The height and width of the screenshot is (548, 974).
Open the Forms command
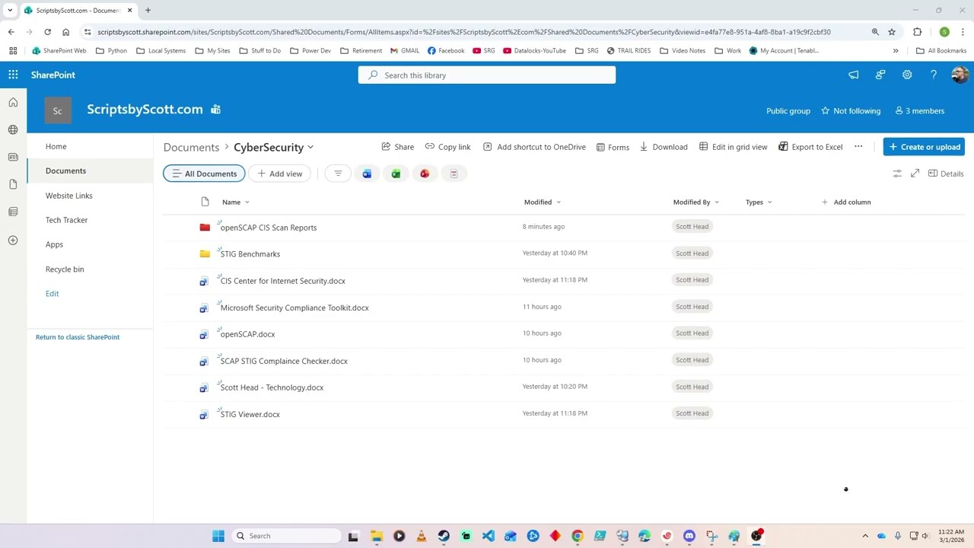[x=613, y=147]
